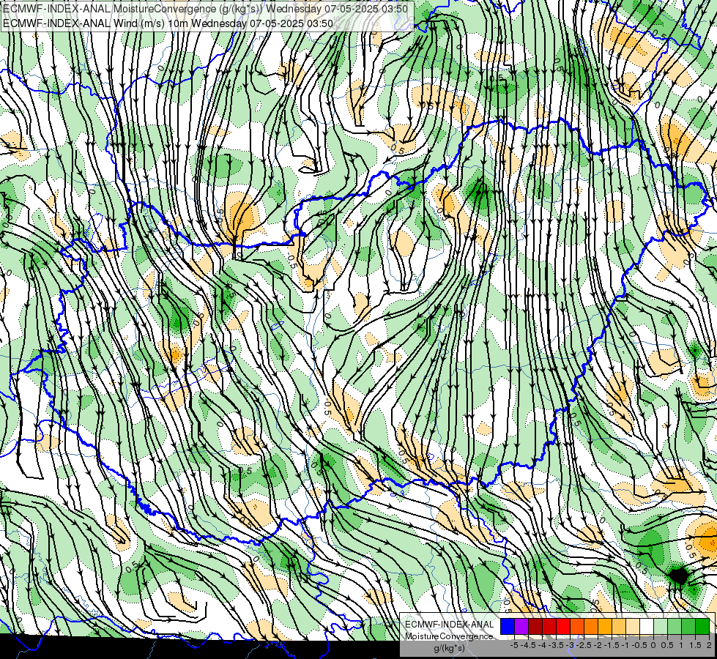The width and height of the screenshot is (717, 659).
Task: Click the dark maroon legend swatch
Action: point(535,626)
